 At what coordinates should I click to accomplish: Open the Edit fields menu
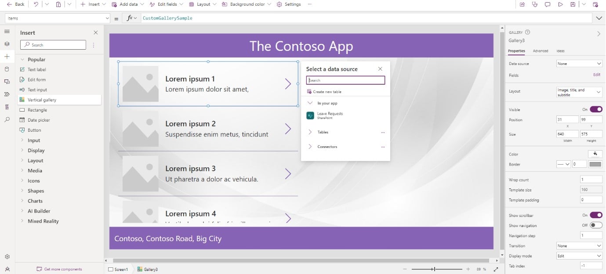coord(167,4)
